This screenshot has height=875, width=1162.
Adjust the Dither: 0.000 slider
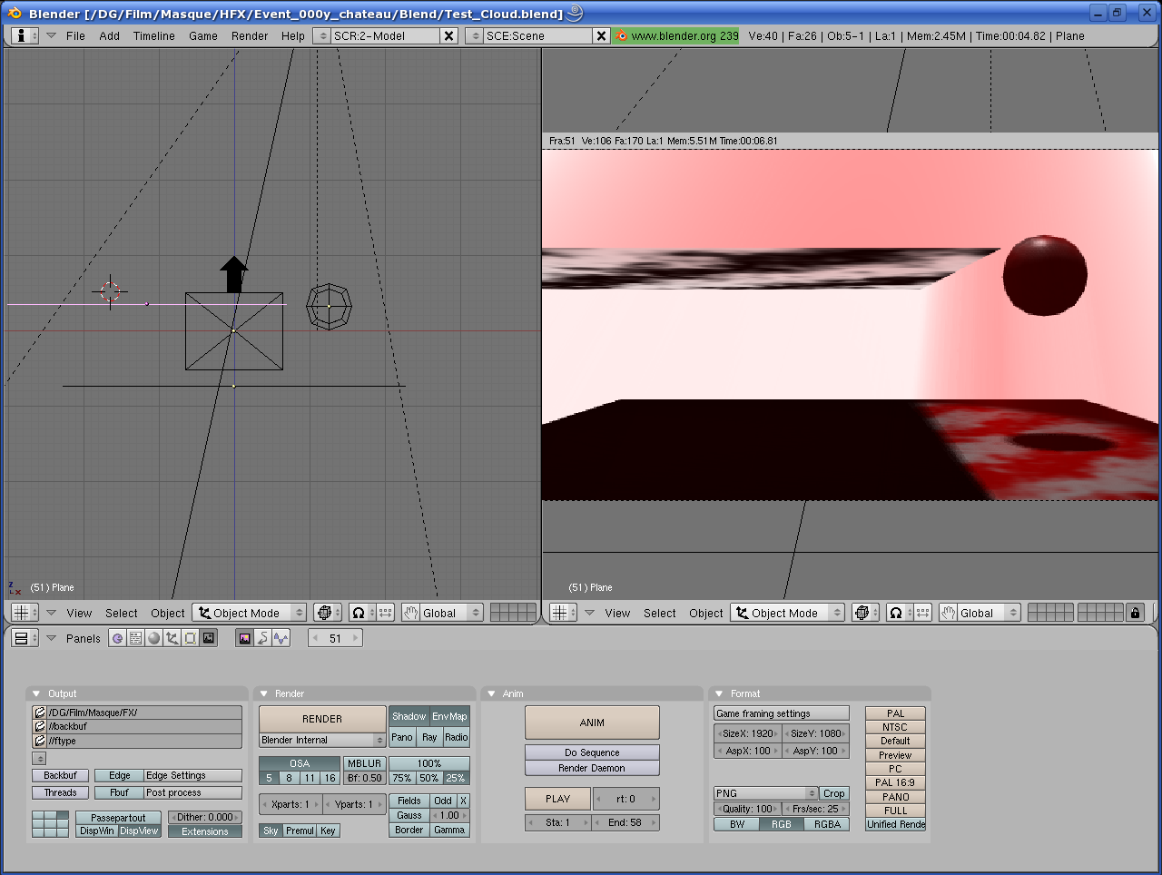click(205, 817)
